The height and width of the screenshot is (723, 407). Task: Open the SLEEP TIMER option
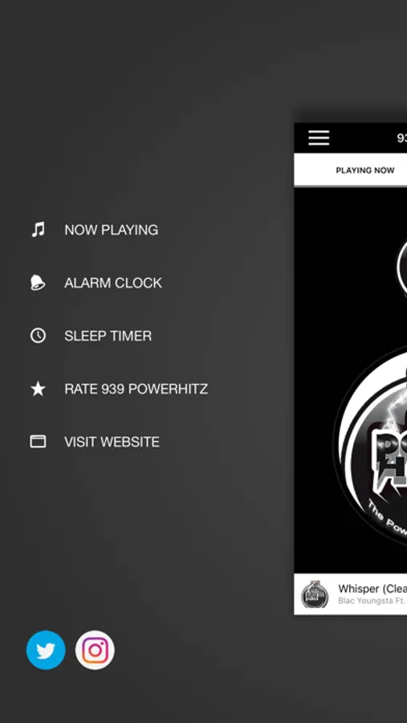pos(108,336)
